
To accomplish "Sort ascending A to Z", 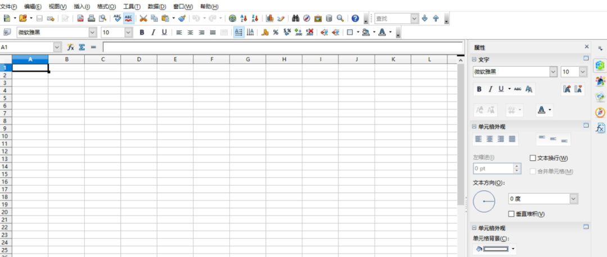I will (243, 18).
